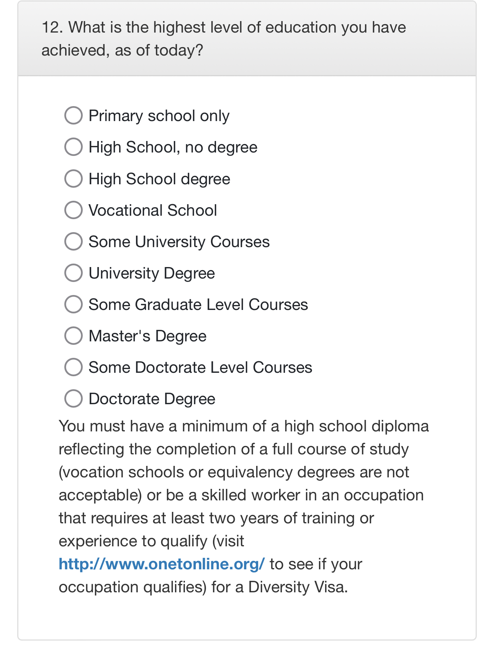The image size is (494, 654).
Task: Choose the 'University Degree' radio button
Action: (74, 273)
